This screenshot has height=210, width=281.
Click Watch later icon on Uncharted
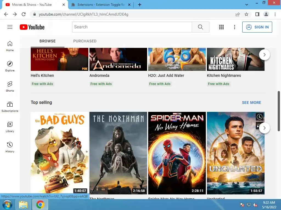(x=260, y=117)
